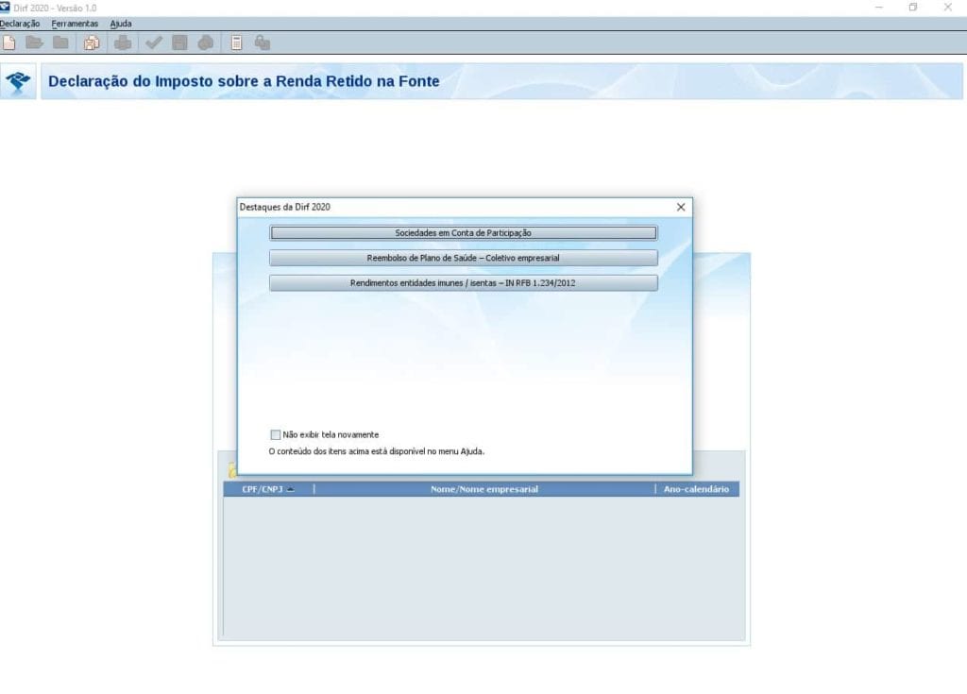The height and width of the screenshot is (694, 967).
Task: Restore down the Dirf 2020 window
Action: point(913,8)
